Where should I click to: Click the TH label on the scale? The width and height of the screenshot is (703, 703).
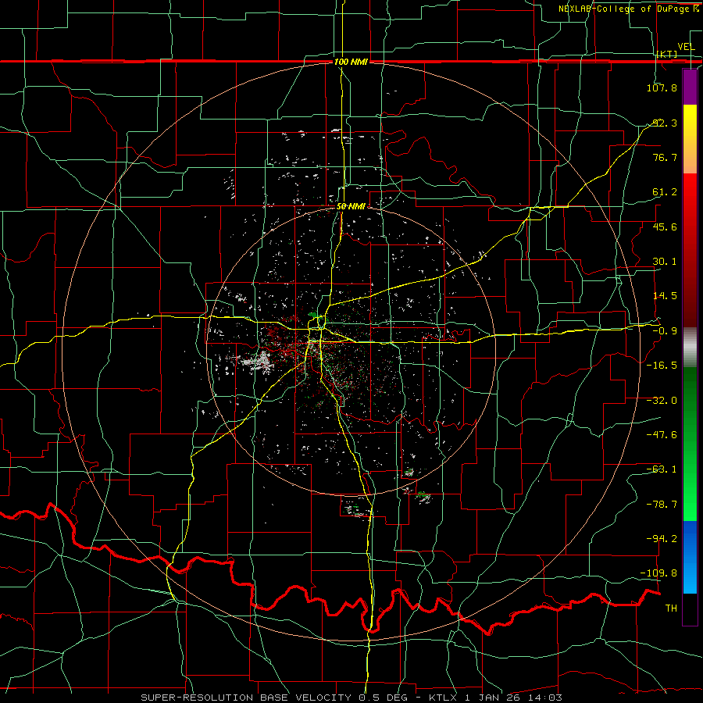pos(671,608)
